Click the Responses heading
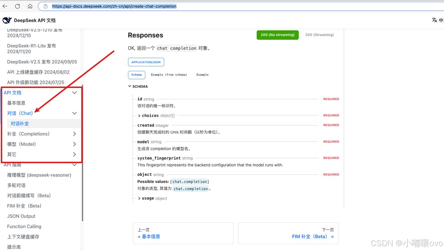Viewport: 444px width, 251px height. (146, 35)
